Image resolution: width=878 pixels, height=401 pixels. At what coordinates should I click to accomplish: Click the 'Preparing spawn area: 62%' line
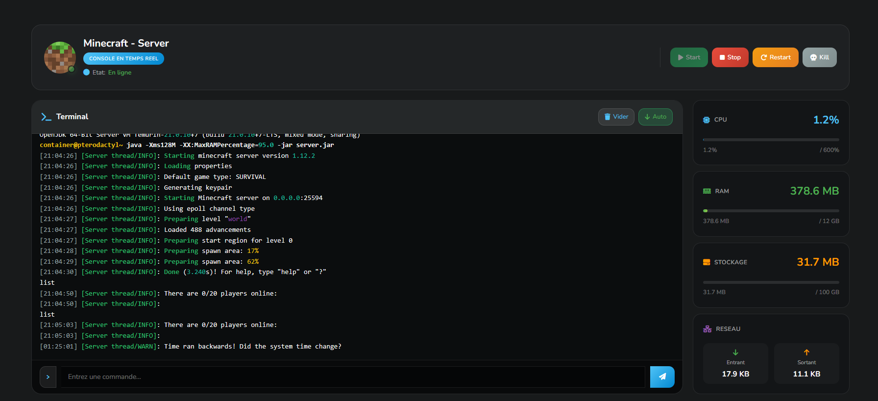click(149, 262)
